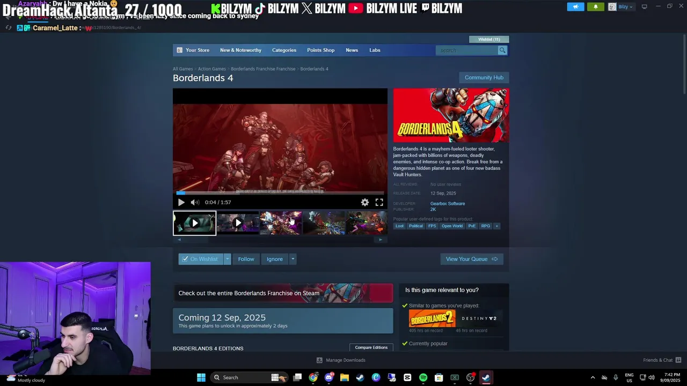Show hidden system tray icons
The height and width of the screenshot is (386, 687).
tap(593, 377)
